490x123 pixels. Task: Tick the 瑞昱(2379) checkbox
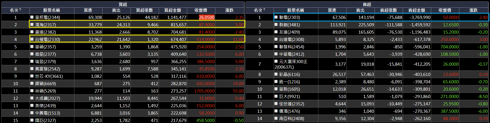point(32,61)
